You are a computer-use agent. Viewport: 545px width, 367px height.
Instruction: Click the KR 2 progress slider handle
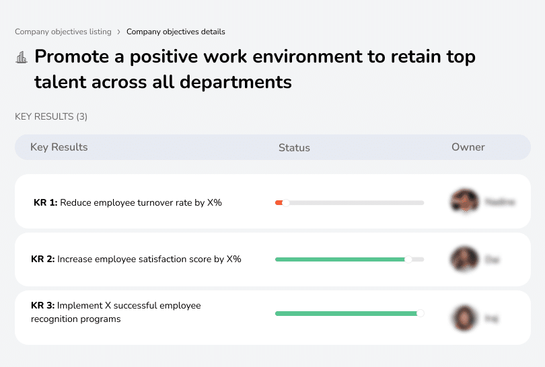(408, 259)
